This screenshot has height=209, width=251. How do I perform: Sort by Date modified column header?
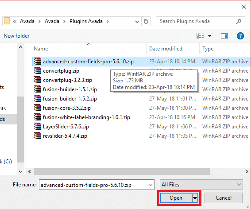tap(166, 49)
